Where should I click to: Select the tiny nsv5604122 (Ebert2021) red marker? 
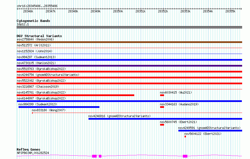tap(185, 137)
